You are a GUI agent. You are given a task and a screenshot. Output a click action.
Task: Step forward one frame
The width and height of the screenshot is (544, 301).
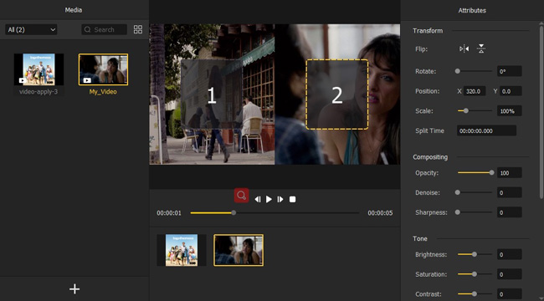click(x=280, y=199)
